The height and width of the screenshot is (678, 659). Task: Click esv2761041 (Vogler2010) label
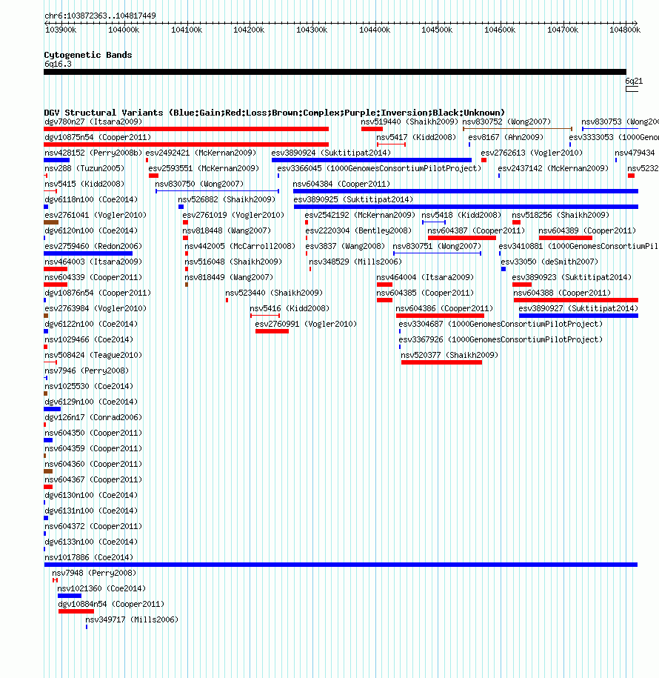point(96,216)
